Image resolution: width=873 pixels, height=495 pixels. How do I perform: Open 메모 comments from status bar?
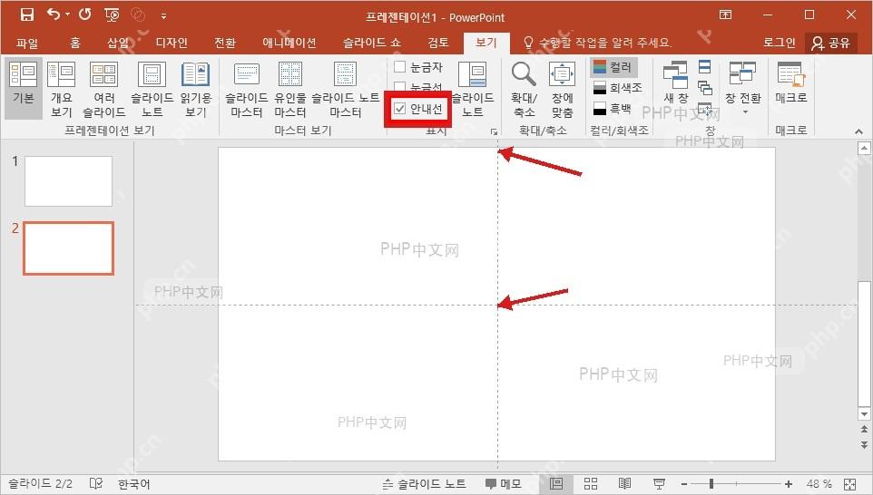coord(504,484)
